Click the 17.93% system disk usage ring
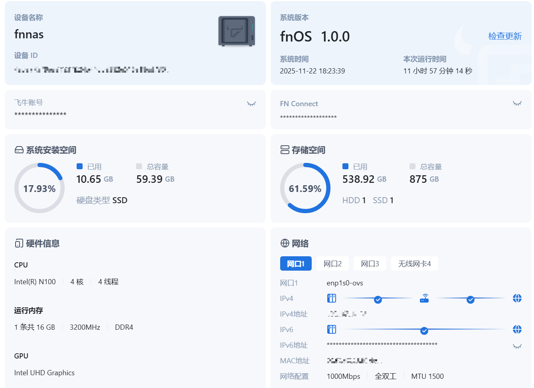Screen dimensions: 534x388 pyautogui.click(x=39, y=188)
